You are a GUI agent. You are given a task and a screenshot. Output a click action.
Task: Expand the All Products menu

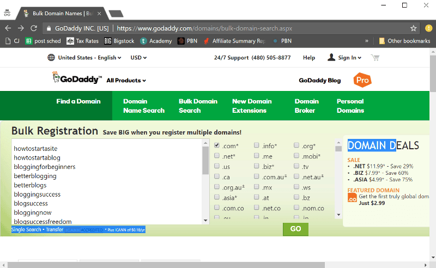coord(126,81)
